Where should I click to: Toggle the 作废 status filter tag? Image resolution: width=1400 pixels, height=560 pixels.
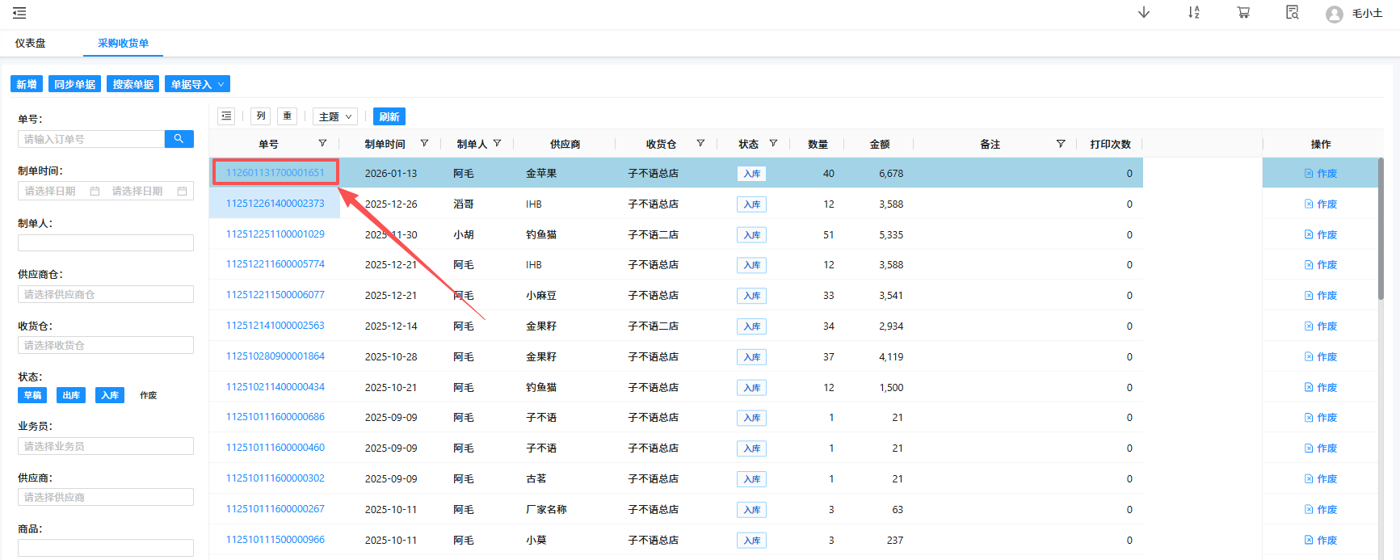(x=148, y=395)
